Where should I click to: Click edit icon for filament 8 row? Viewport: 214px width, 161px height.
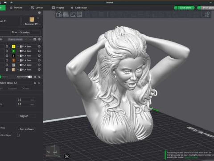point(39,60)
